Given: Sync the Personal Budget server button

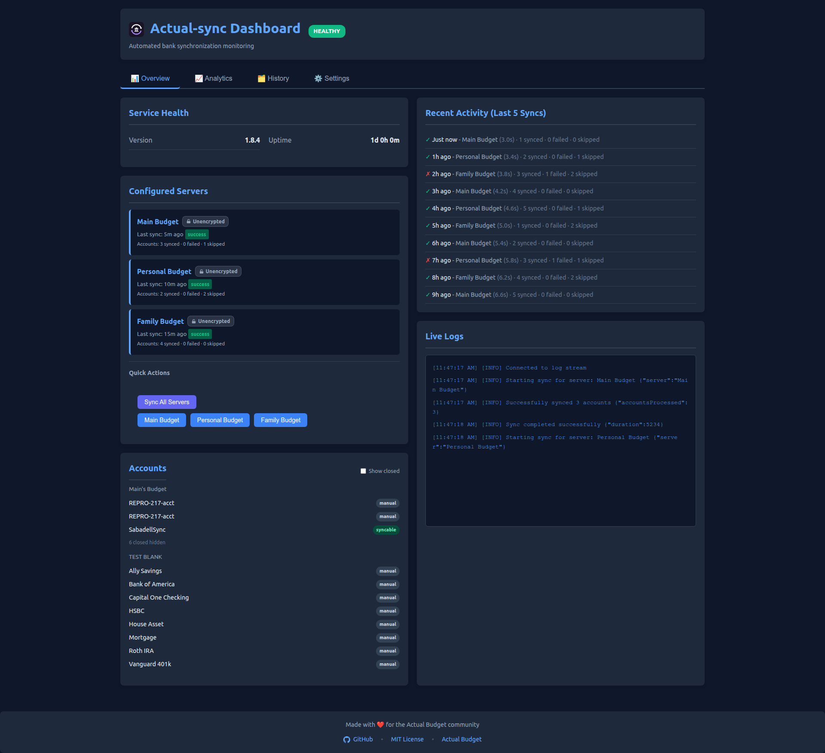Looking at the screenshot, I should tap(220, 420).
